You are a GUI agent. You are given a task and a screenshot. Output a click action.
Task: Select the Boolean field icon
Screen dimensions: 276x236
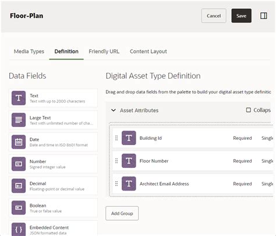tap(19, 208)
